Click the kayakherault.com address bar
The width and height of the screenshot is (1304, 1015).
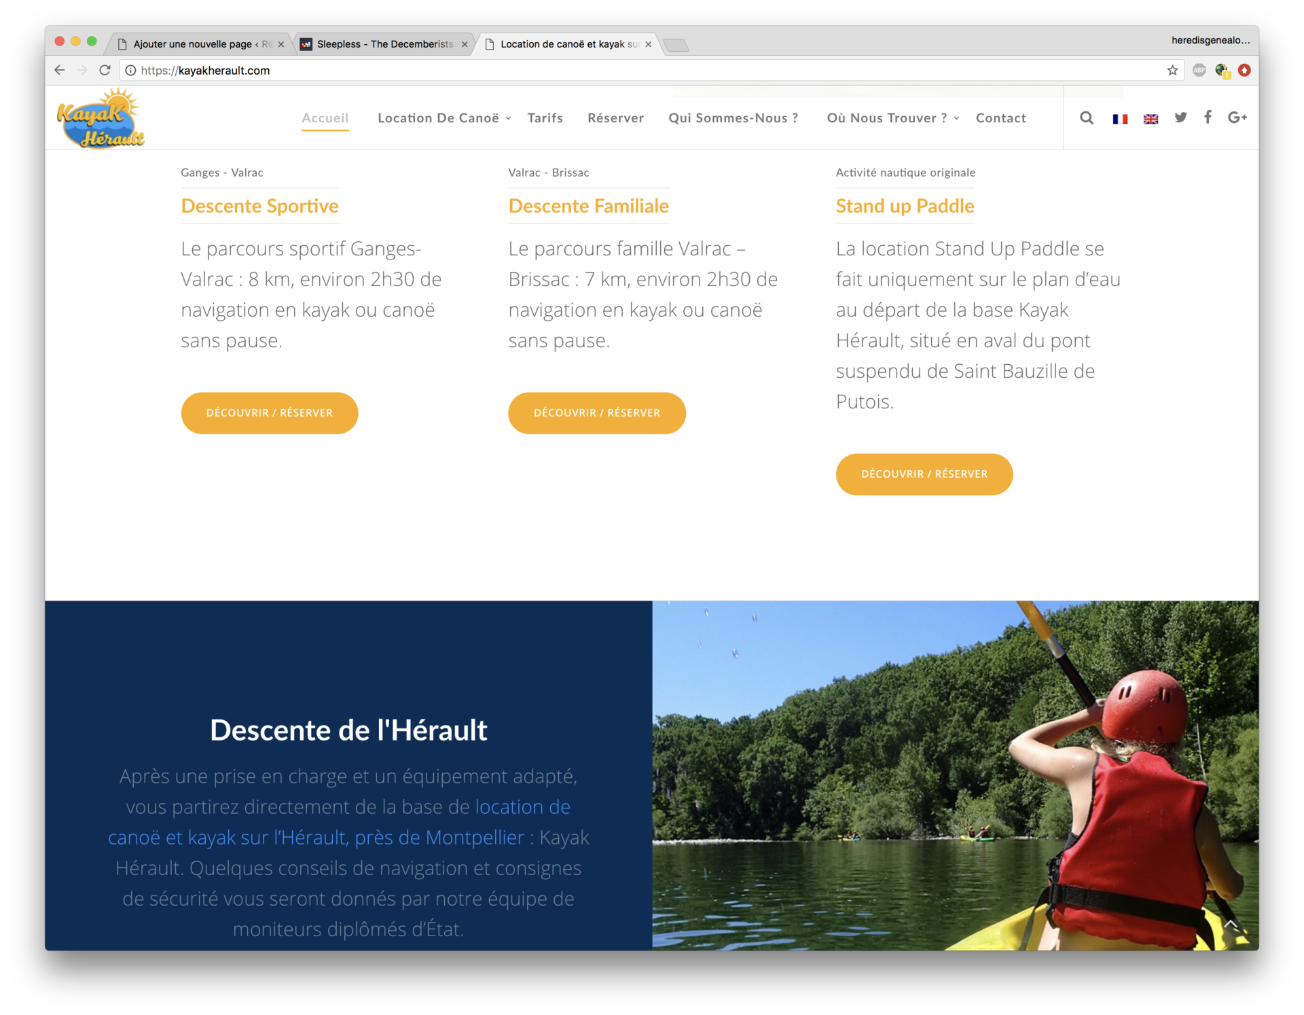pyautogui.click(x=645, y=70)
